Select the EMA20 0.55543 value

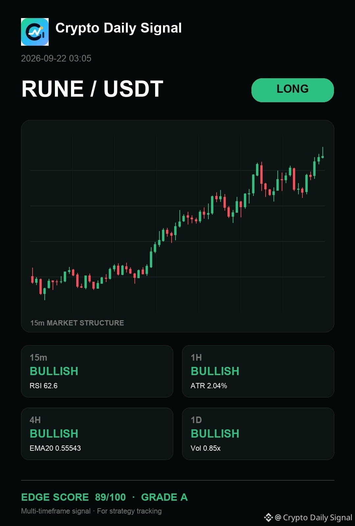[x=55, y=448]
